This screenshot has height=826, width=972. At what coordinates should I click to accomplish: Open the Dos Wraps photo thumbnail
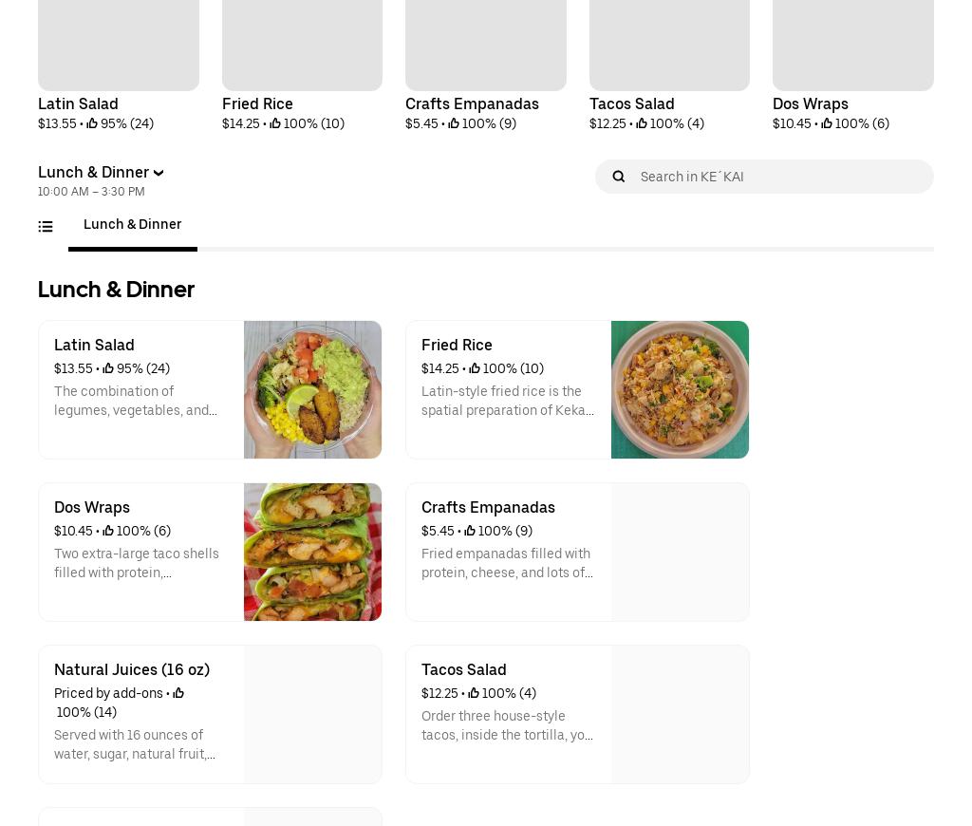click(x=312, y=553)
